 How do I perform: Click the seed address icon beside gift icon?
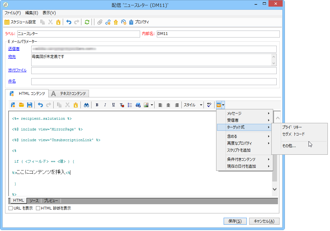pyautogui.click(x=124, y=22)
